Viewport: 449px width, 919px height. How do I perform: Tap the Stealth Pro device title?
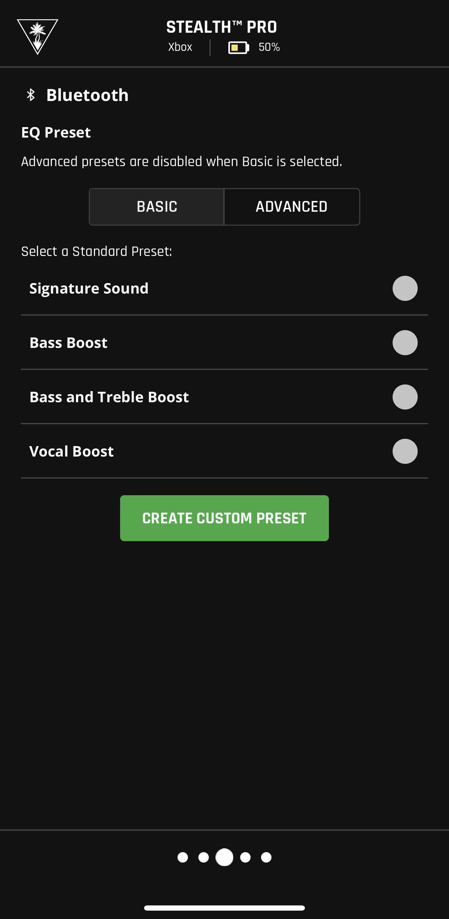point(221,27)
